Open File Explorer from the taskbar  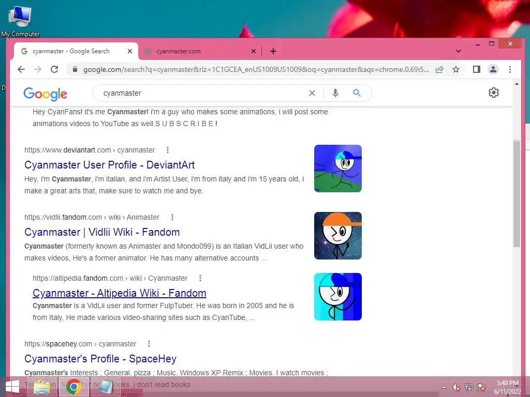tap(42, 387)
